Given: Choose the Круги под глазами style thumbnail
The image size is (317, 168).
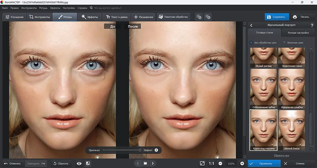Looking at the screenshot, I should pyautogui.click(x=264, y=130).
